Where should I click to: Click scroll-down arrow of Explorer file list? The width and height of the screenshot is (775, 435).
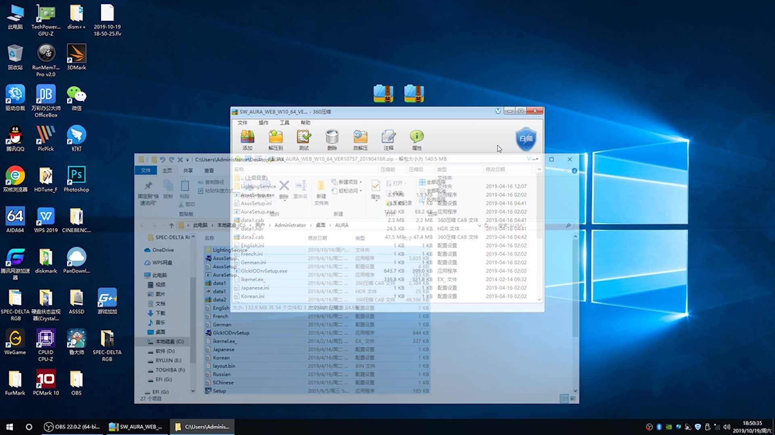coord(575,391)
